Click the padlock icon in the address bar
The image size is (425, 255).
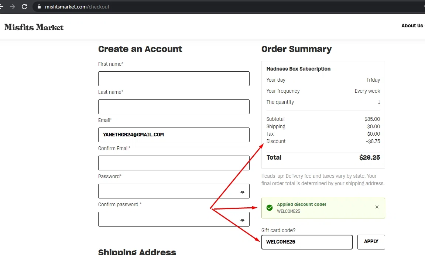39,7
